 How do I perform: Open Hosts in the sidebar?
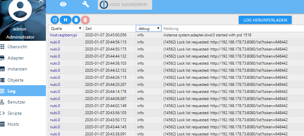tap(23, 124)
